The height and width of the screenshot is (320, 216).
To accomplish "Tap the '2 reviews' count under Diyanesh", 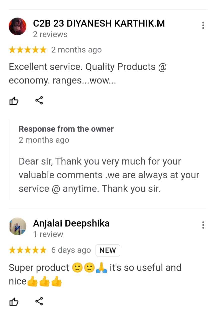I will click(x=50, y=34).
